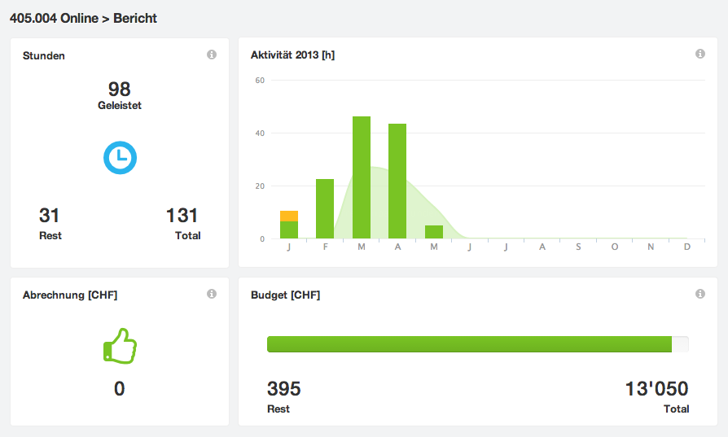Click the 'N' November axis label
Screen dimensions: 728x437
coord(651,247)
